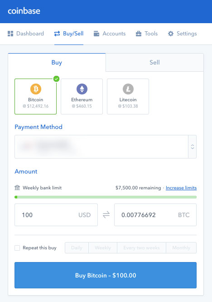The image size is (212, 302).
Task: Select the Litecoin card
Action: click(x=128, y=96)
